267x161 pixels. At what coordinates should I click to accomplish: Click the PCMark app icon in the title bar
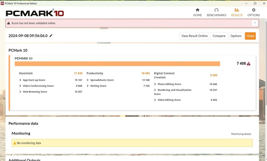pos(2,3)
